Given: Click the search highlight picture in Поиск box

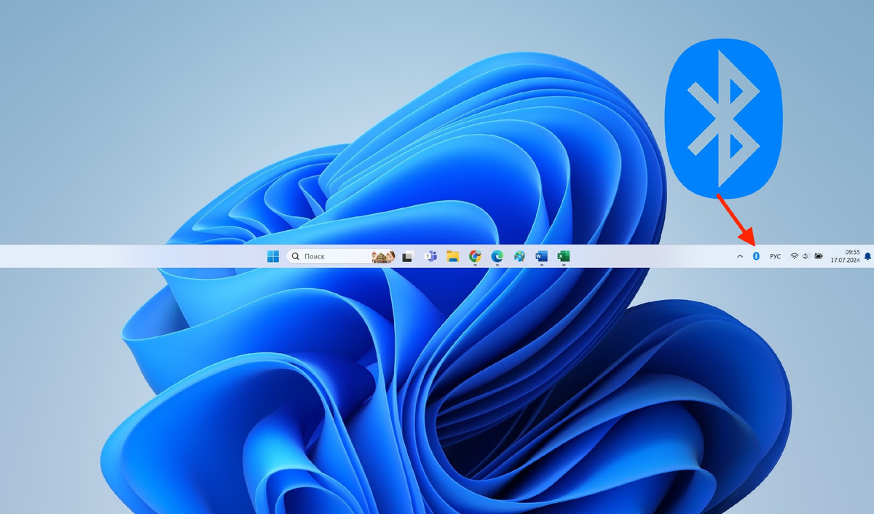Looking at the screenshot, I should coord(383,256).
